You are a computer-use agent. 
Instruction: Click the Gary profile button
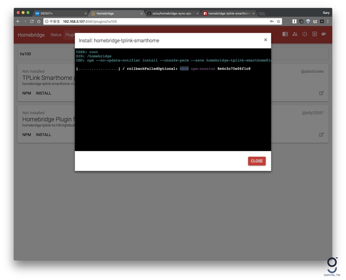tap(326, 13)
